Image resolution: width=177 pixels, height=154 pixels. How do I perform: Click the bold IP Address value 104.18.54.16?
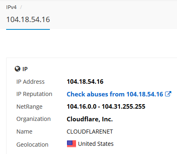[85, 82]
